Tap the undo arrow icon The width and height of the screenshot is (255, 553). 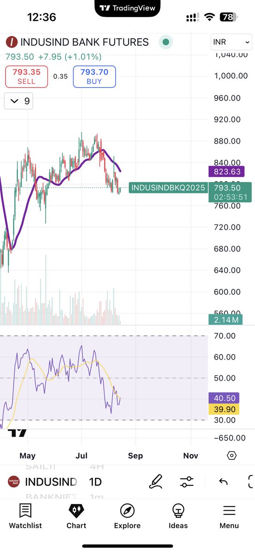(223, 482)
